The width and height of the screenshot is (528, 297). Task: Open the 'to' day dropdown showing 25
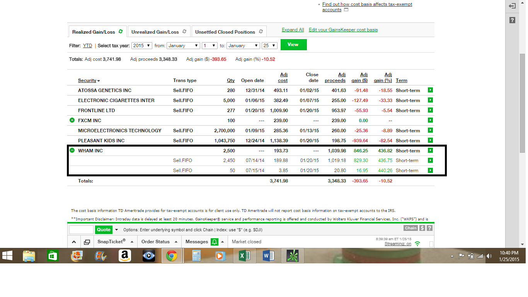269,46
